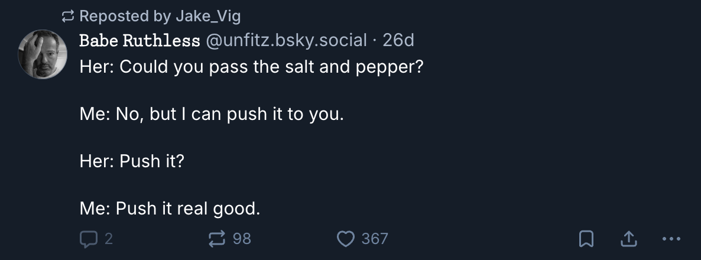
Task: Click the 'Could you pass the salt' line
Action: click(x=251, y=66)
